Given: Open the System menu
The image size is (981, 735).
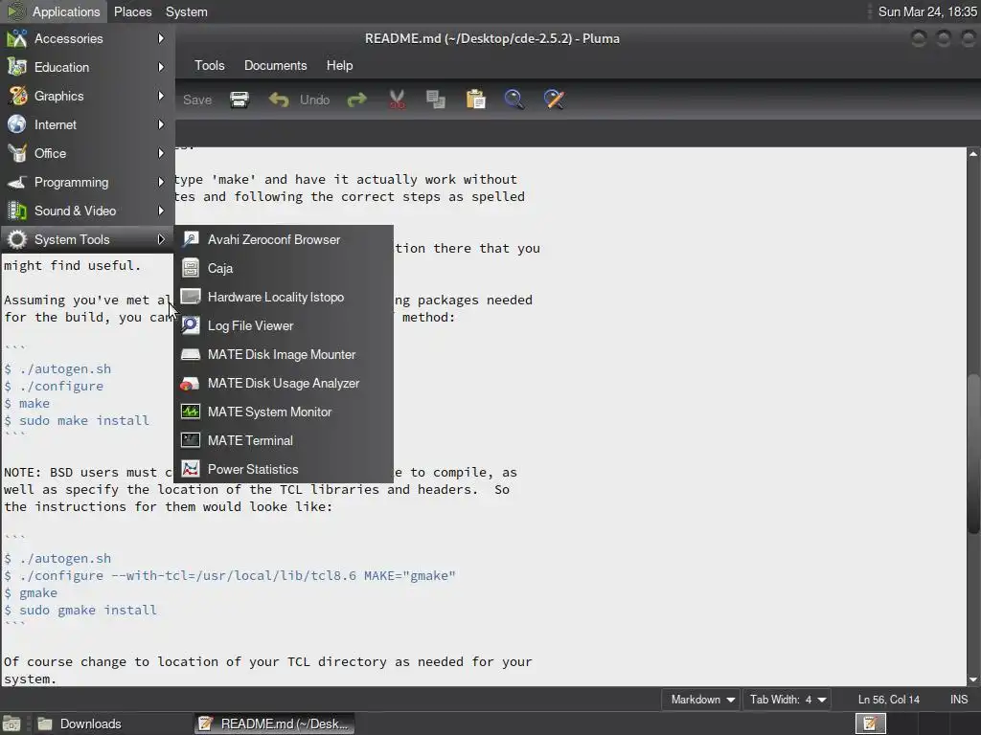Looking at the screenshot, I should coord(187,11).
